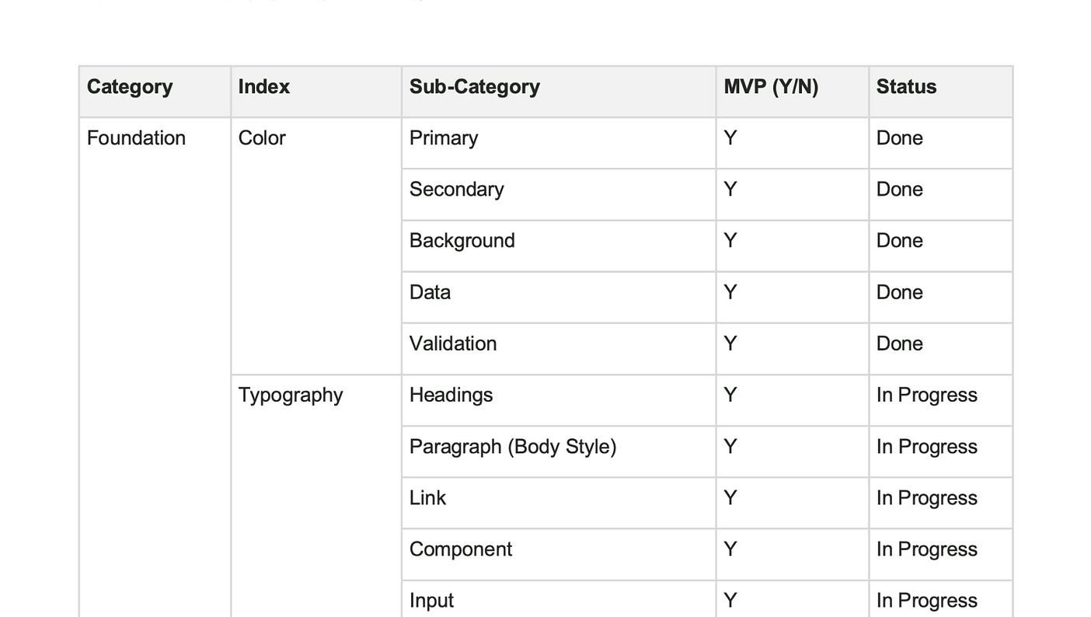Image resolution: width=1091 pixels, height=617 pixels.
Task: Click the MVP (Y/N) column header
Action: pos(792,92)
